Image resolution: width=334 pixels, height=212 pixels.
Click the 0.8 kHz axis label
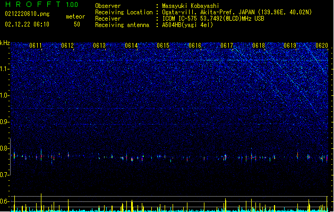[x=5, y=148]
